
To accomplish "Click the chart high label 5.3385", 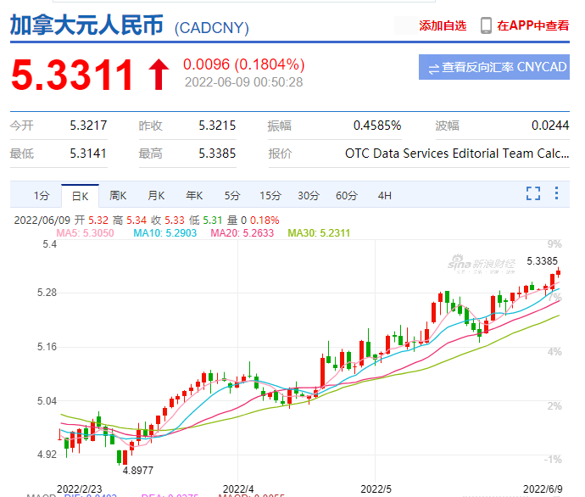I will [x=542, y=261].
